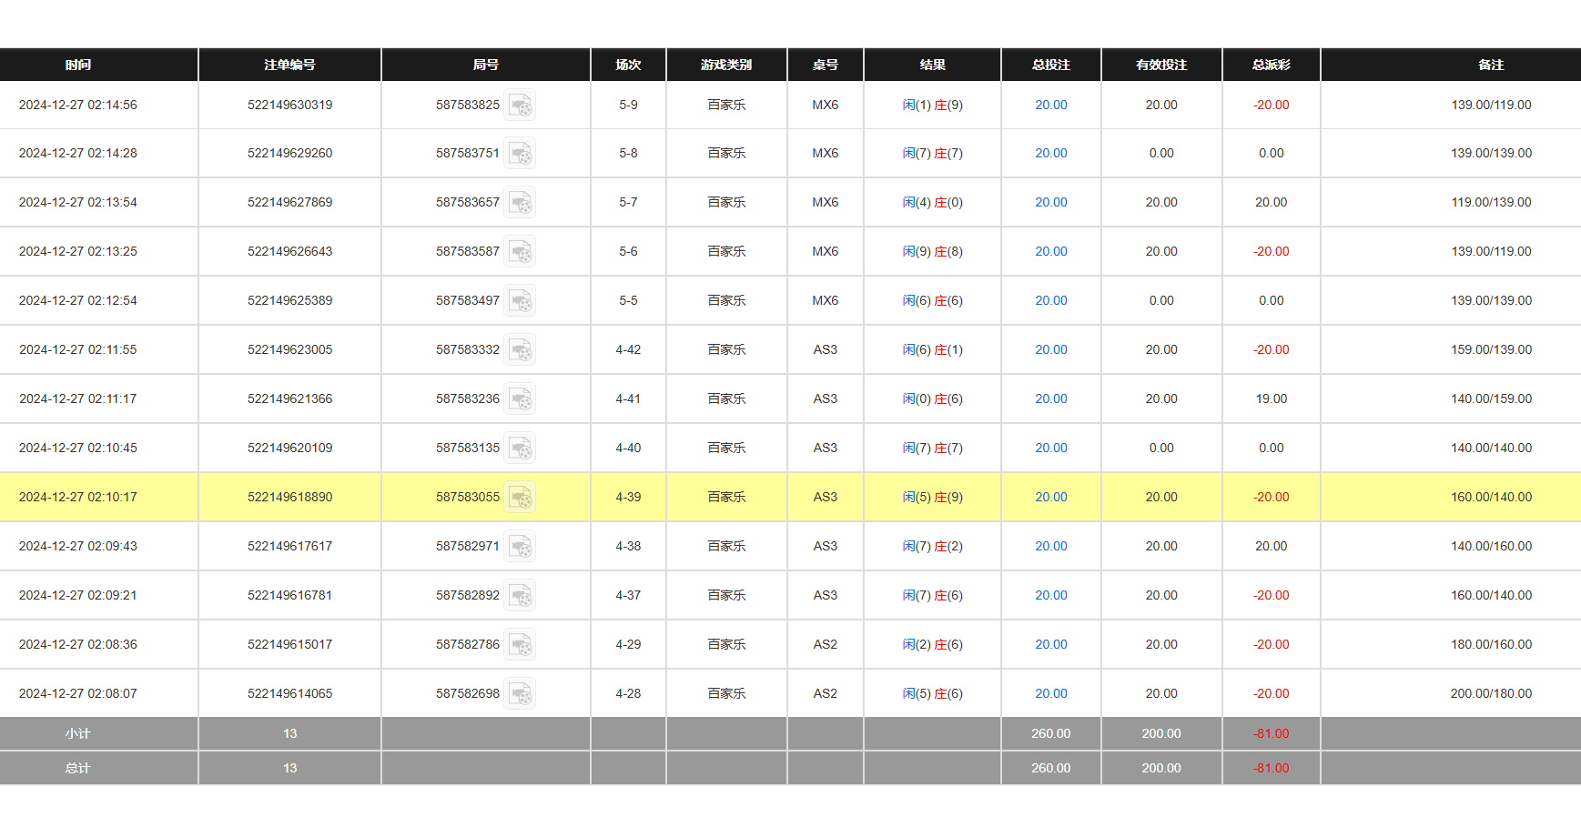
Task: Open replay icon for round 587583587
Action: point(521,252)
